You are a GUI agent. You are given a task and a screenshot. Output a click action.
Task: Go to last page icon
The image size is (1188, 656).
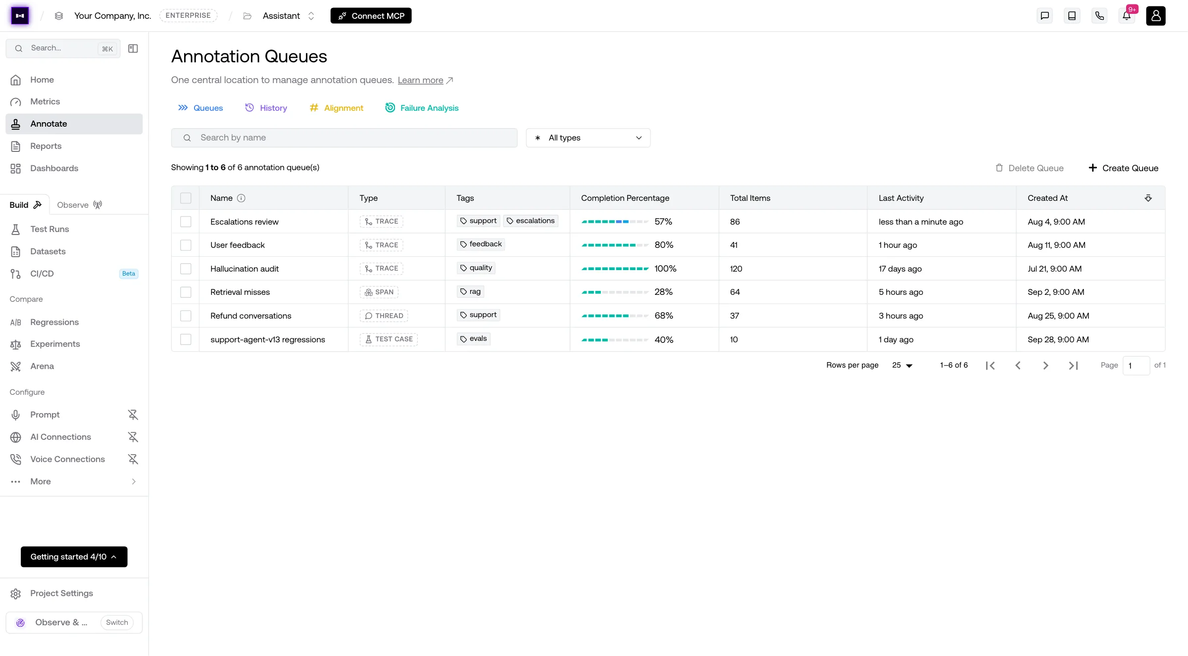click(x=1073, y=366)
